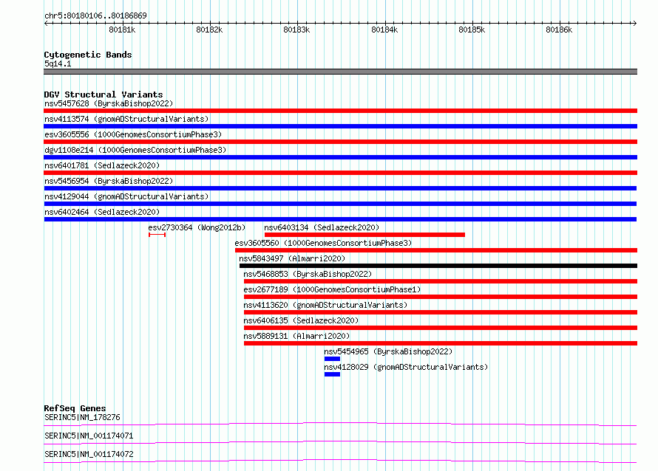Screen dimensions: 658x471
Task: Click the 80181k ruler mark
Action: coord(122,30)
